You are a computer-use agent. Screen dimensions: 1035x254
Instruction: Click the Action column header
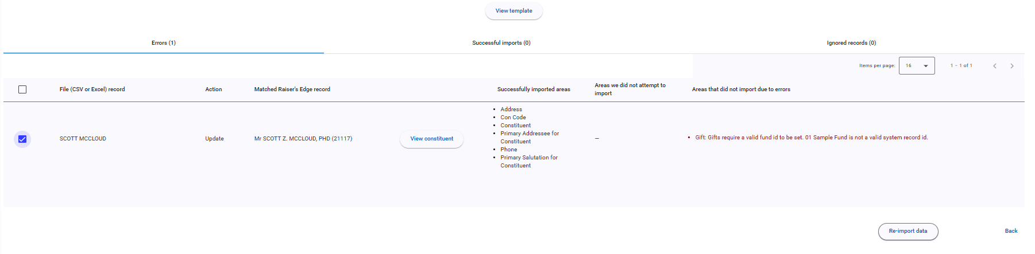coord(214,89)
